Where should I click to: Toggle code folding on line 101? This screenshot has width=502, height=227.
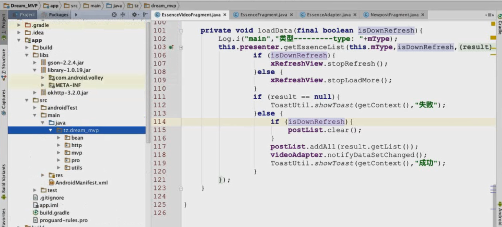coord(181,30)
